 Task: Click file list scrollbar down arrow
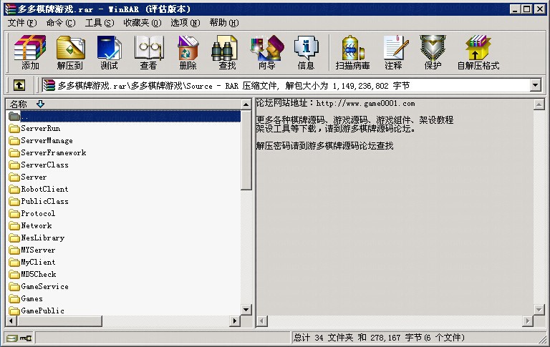tap(246, 309)
